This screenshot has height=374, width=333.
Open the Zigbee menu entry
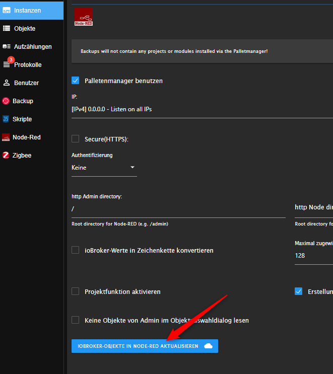point(32,155)
